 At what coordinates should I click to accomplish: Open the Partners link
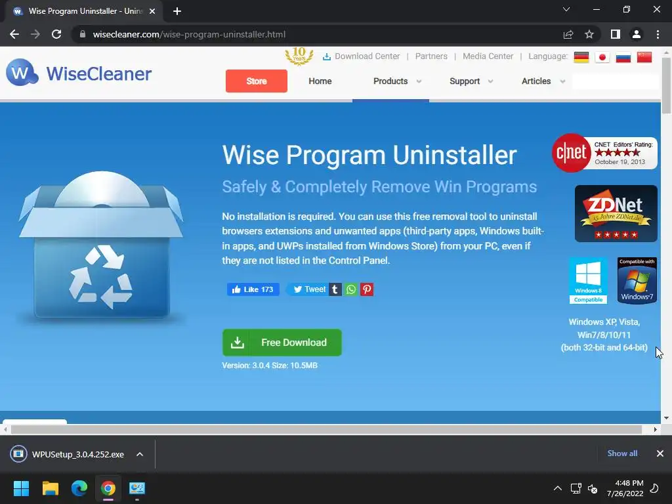coord(431,56)
